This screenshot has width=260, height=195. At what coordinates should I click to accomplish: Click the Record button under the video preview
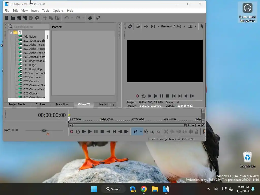pos(137,96)
